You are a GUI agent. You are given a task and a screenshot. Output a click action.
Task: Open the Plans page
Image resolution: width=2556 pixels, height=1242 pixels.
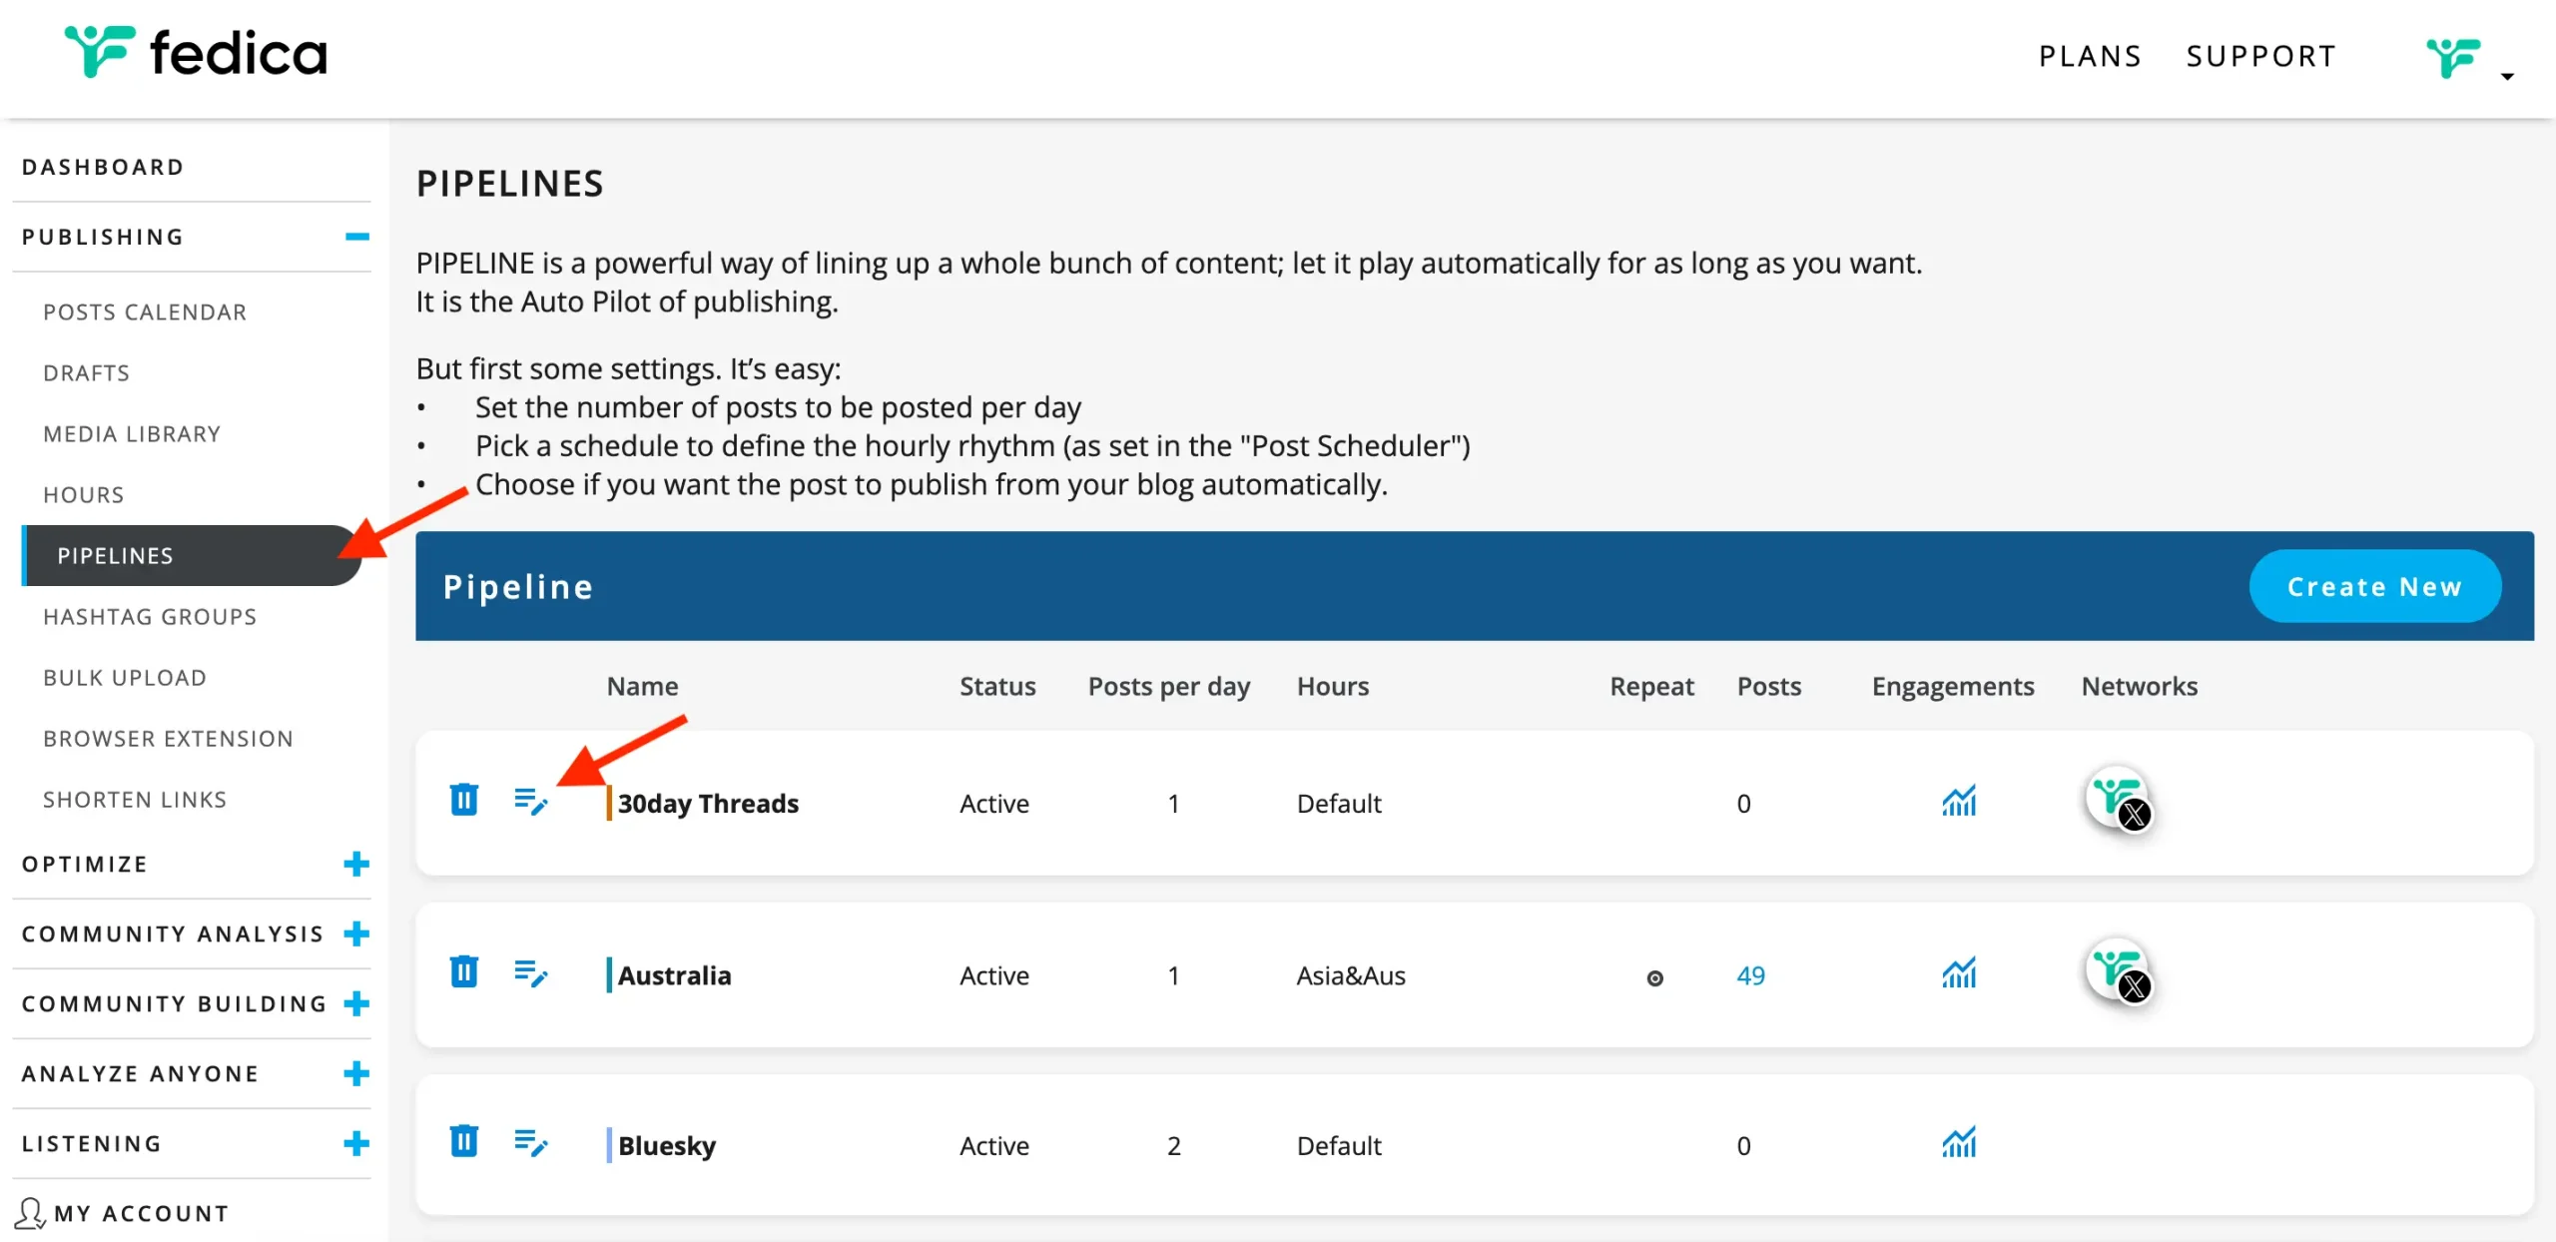[x=2090, y=56]
